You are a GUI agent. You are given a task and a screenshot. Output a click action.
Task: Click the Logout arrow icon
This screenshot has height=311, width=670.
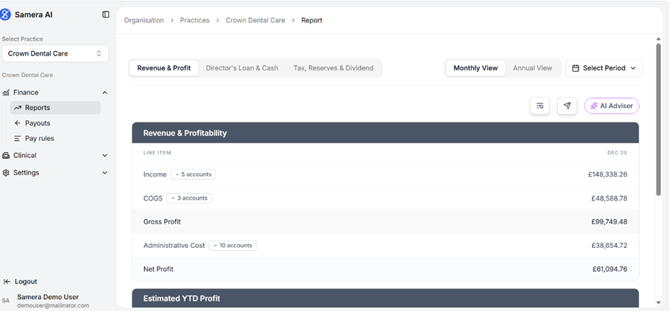coord(7,282)
